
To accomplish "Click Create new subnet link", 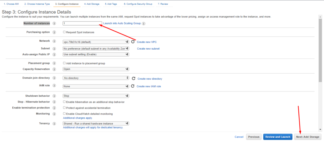I will point(148,49).
